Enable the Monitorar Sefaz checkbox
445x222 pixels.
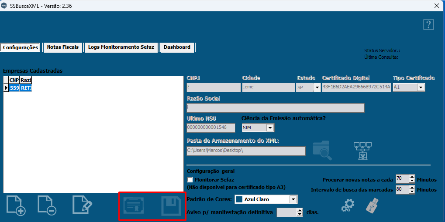(x=190, y=180)
